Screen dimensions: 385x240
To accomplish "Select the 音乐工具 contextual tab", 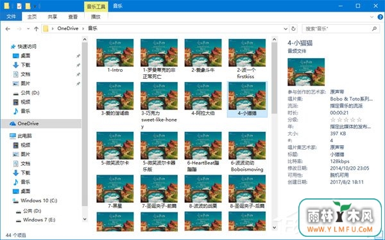I will point(96,6).
